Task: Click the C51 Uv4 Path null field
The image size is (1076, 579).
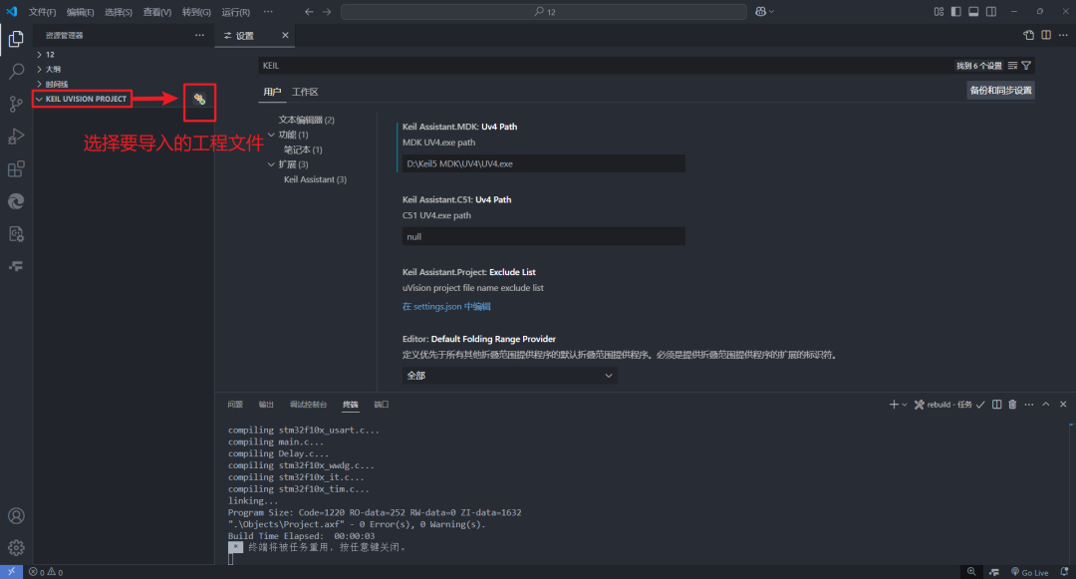Action: (544, 236)
